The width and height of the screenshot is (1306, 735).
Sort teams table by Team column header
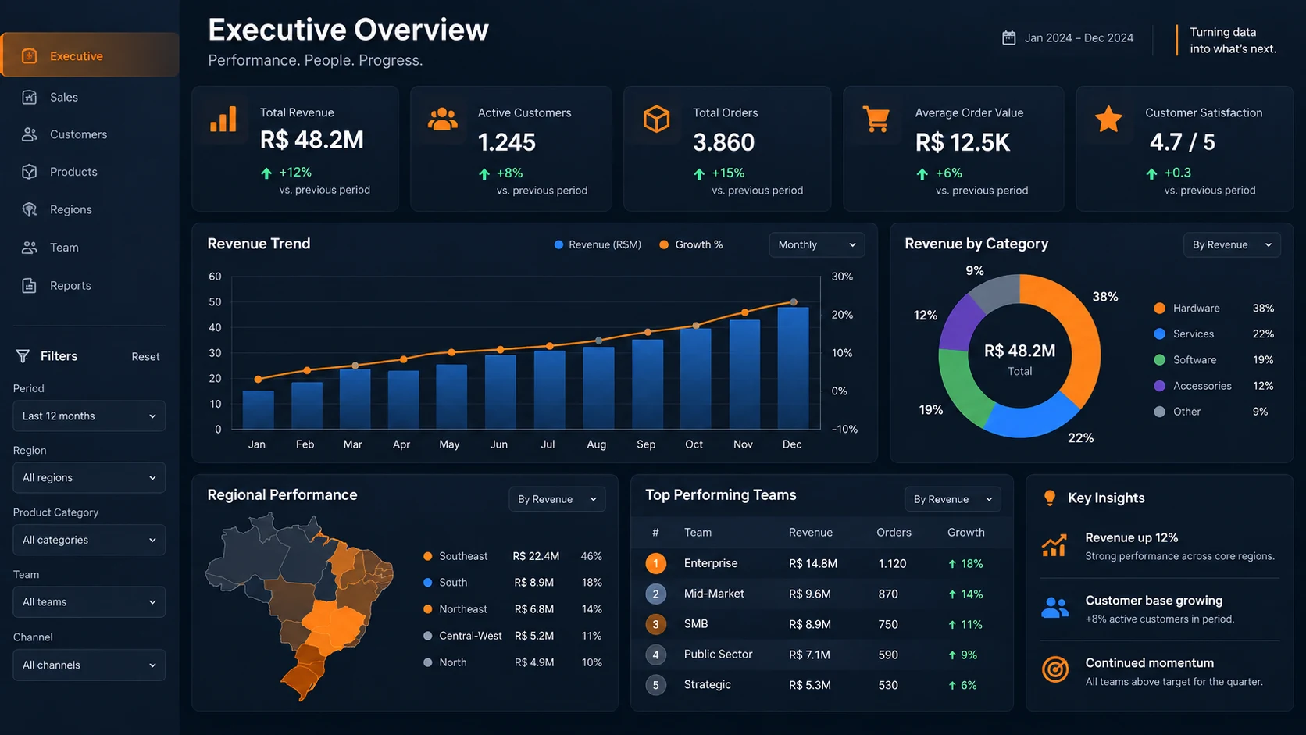(698, 532)
